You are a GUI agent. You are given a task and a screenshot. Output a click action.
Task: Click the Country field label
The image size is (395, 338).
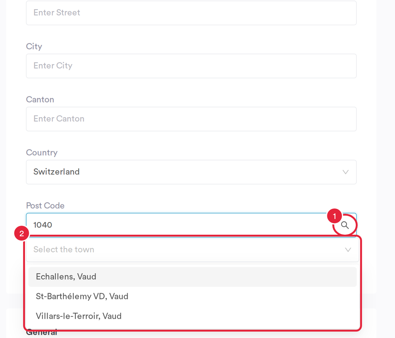click(x=42, y=153)
